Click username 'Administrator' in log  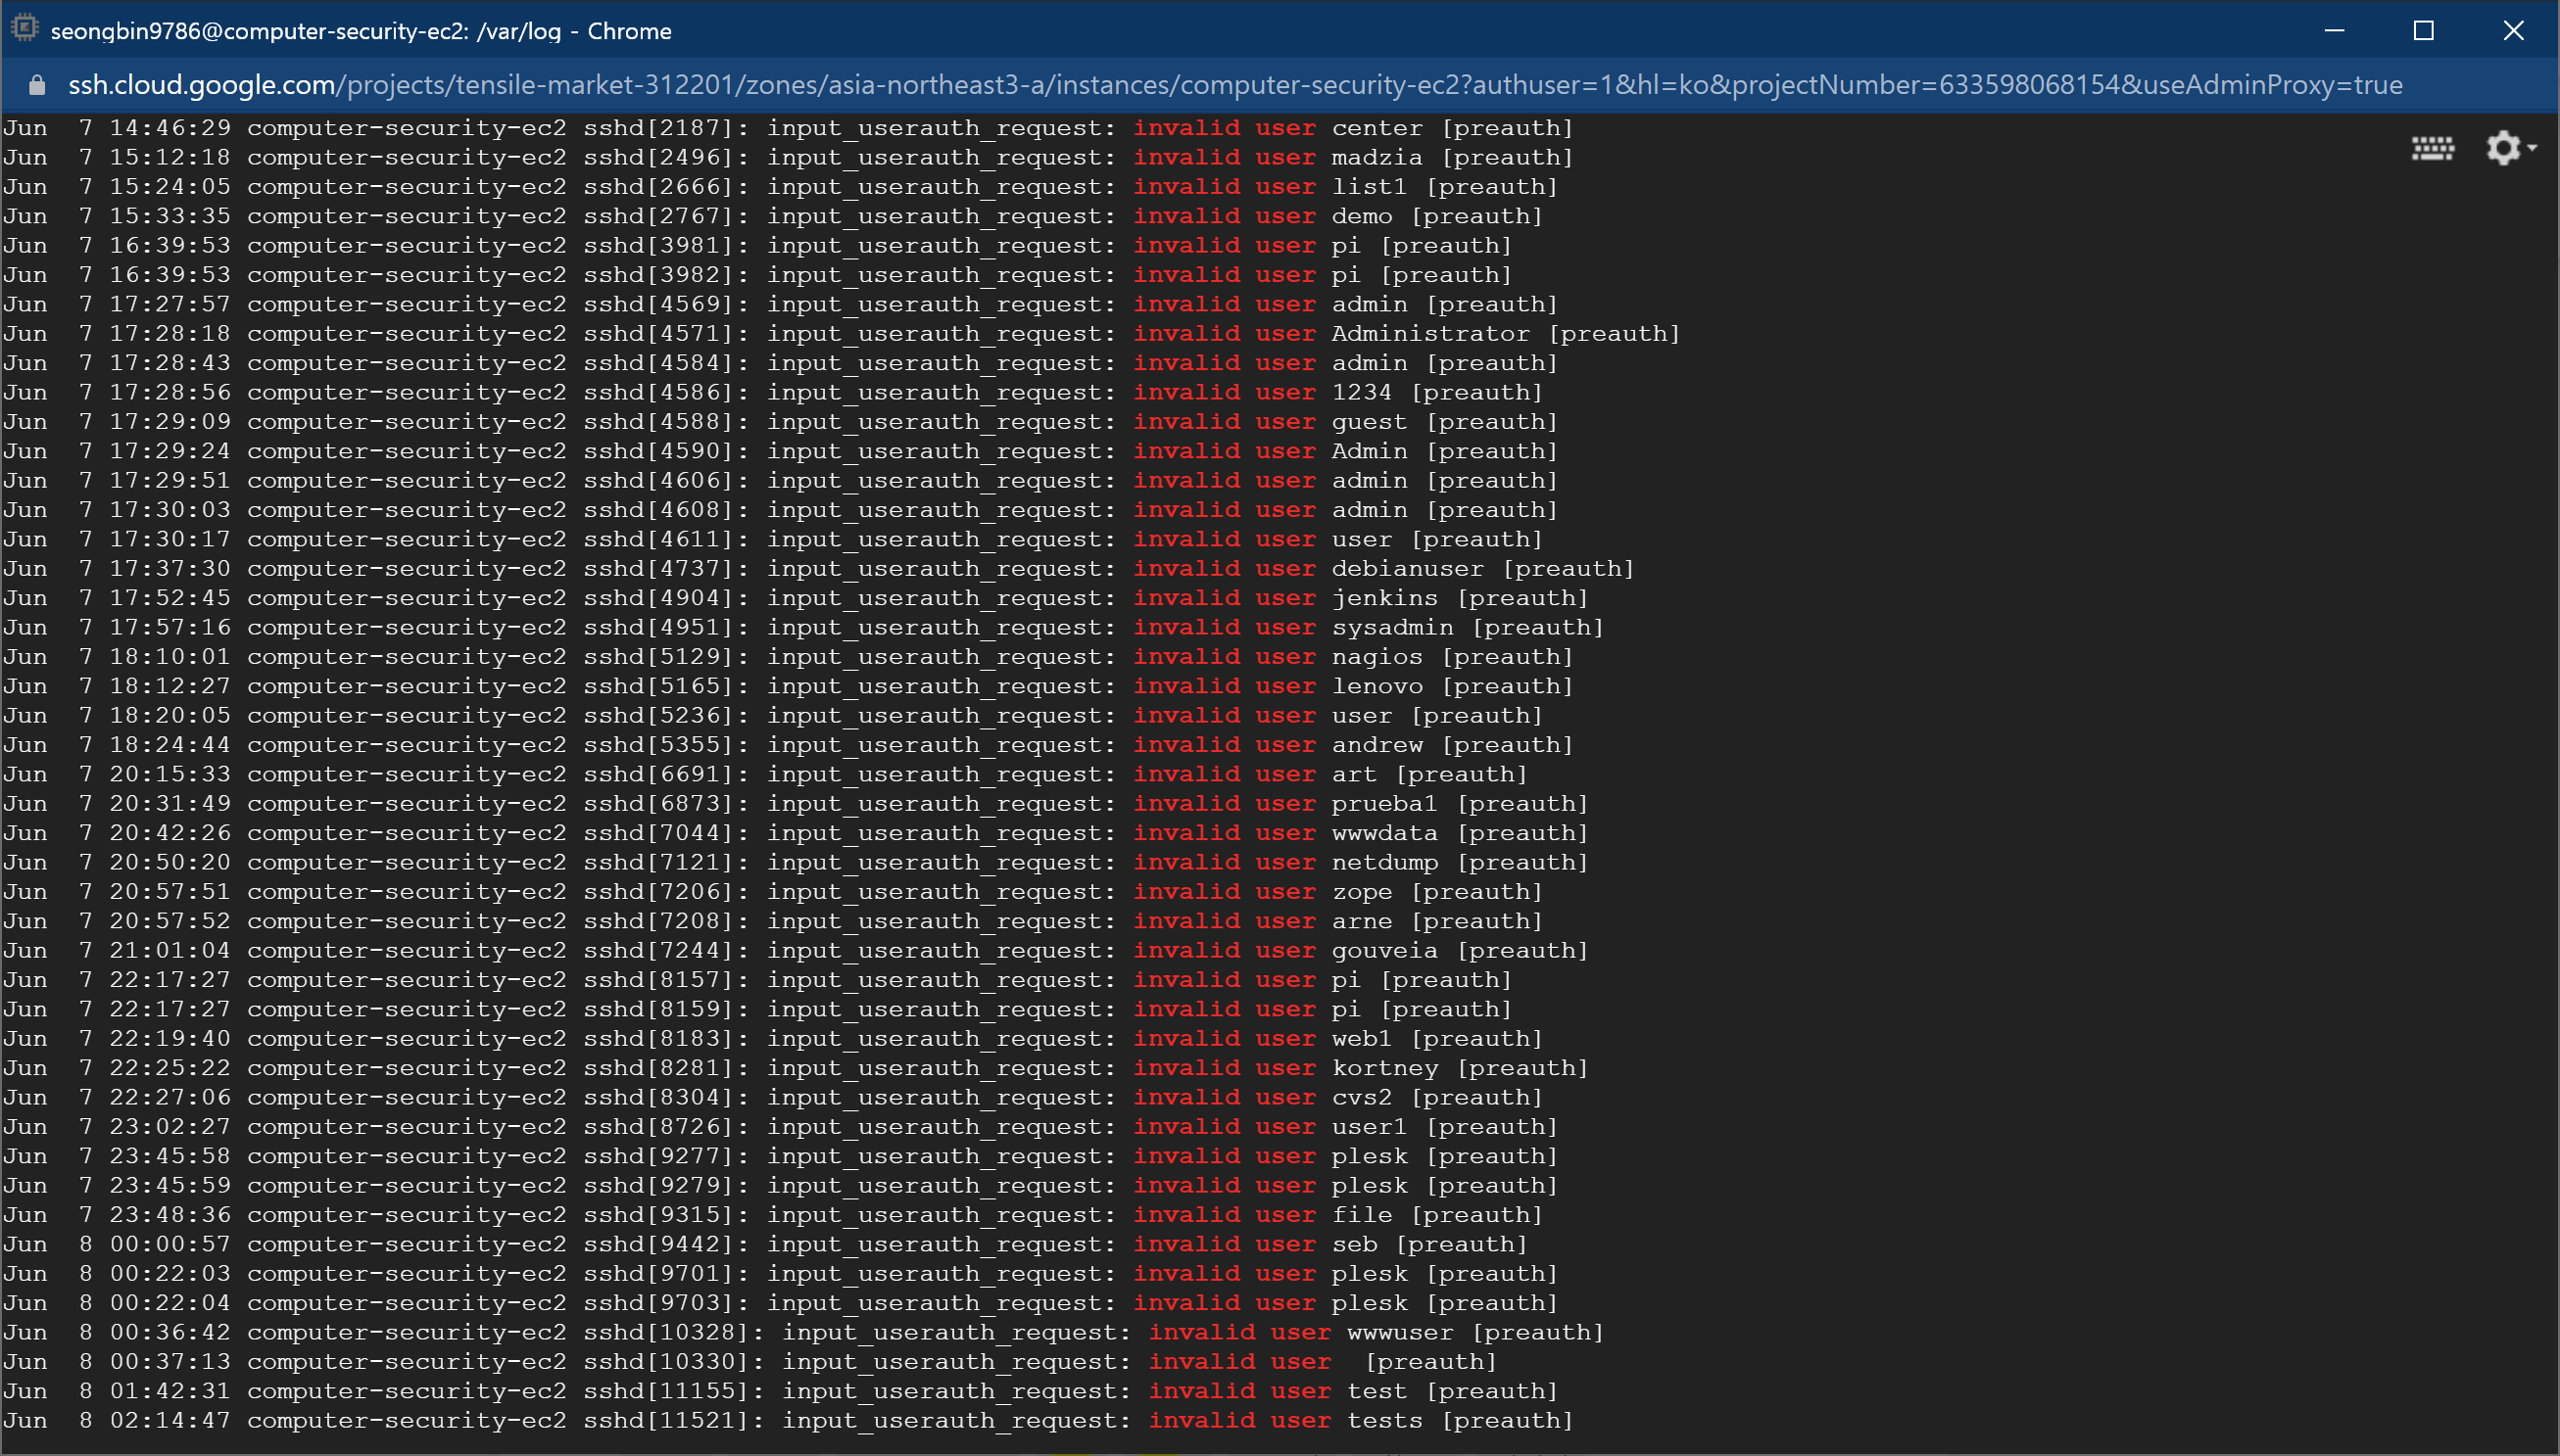point(1429,333)
